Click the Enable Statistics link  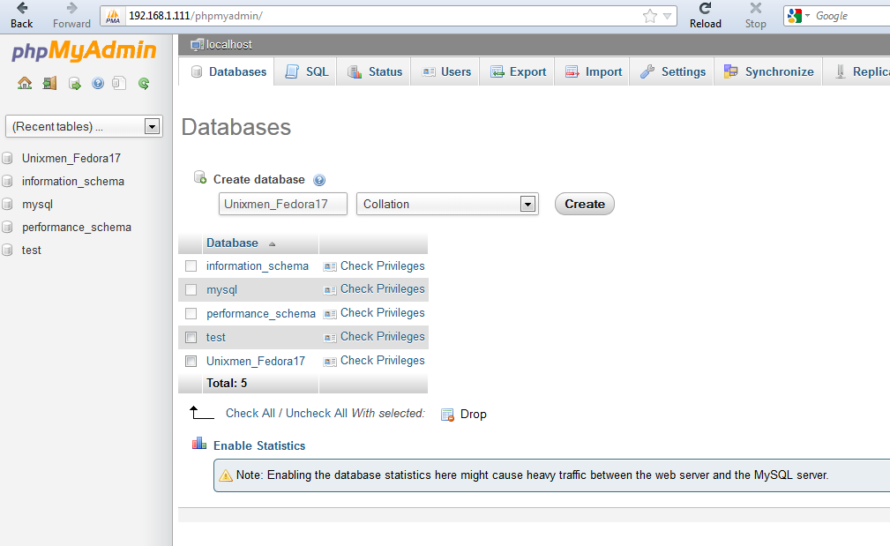259,445
